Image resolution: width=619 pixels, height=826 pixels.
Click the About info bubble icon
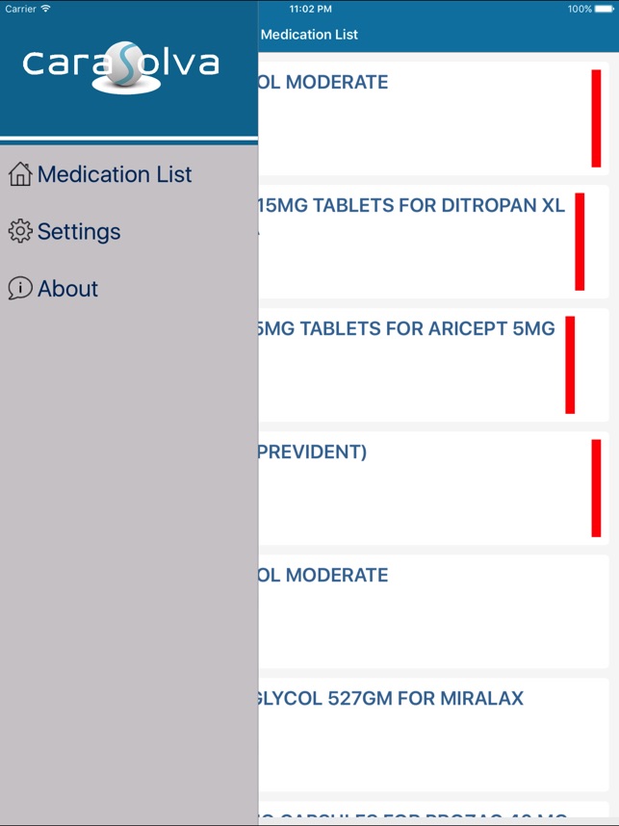coord(19,288)
